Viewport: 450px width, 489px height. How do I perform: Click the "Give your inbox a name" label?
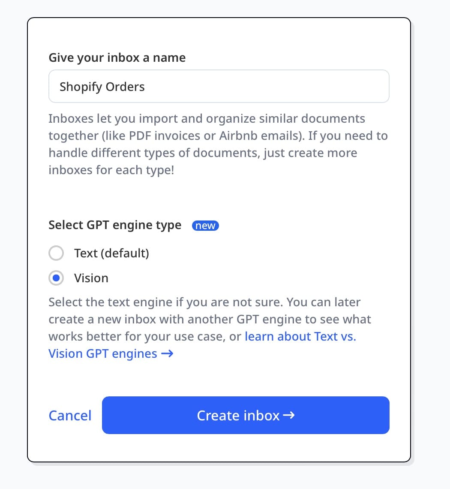pyautogui.click(x=117, y=58)
